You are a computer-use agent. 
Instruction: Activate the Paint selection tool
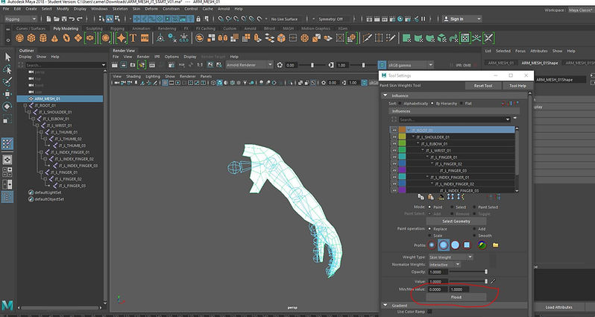7,81
